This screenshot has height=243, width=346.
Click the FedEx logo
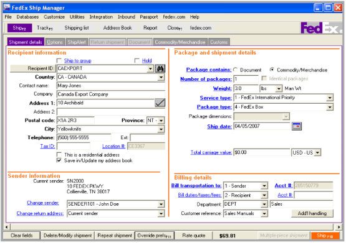point(321,28)
